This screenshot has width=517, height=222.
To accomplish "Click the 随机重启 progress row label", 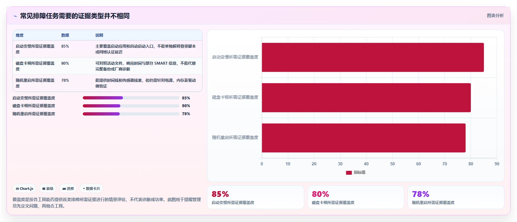I will coord(34,114).
